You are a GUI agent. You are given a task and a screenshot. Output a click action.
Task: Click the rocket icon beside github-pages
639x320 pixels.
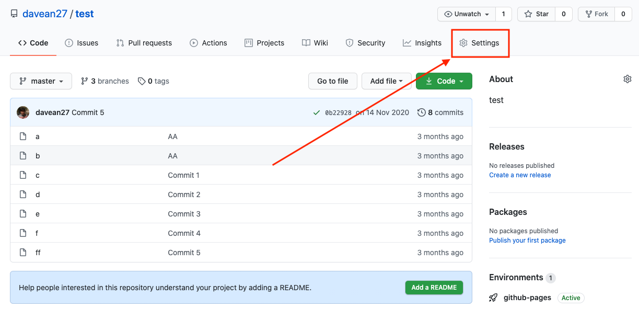click(x=493, y=298)
